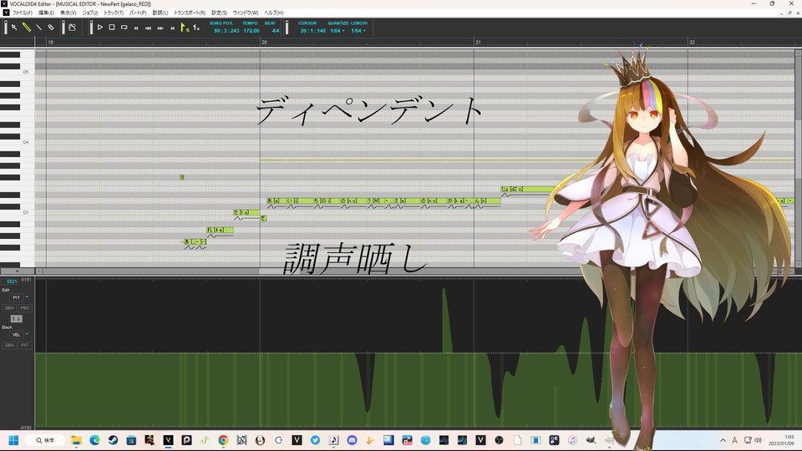Open the 表示(V) menu
802x451 pixels.
click(68, 13)
